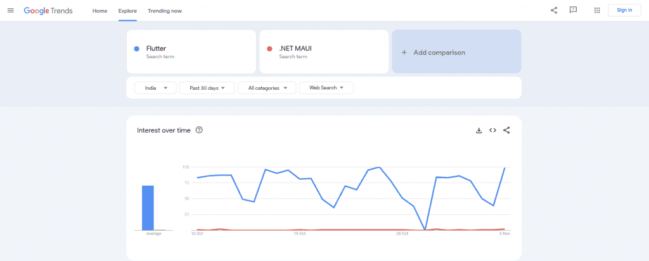Click the 10 Oct axis label
Viewport: 649px width, 261px height.
coord(196,234)
